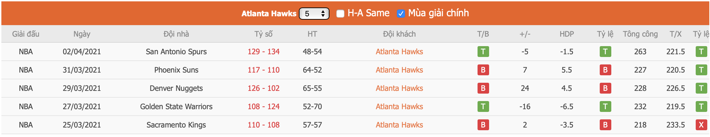710x137 pixels.
Task: Enable the H-A Same checkbox
Action: pyautogui.click(x=340, y=14)
